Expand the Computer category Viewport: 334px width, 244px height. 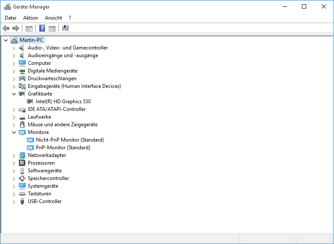tap(14, 64)
